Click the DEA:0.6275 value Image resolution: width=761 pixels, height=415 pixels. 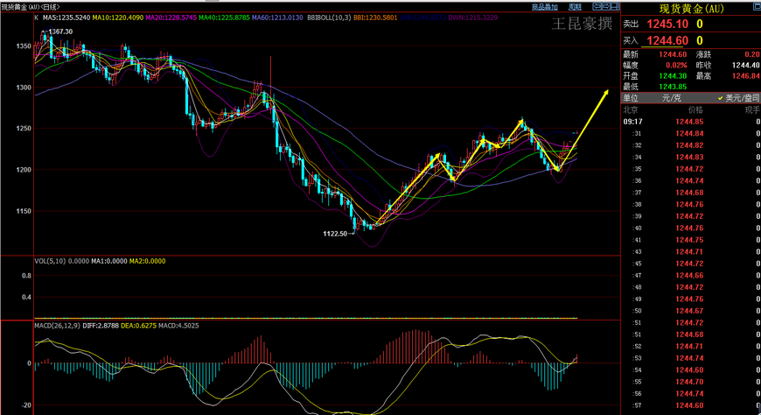pos(138,326)
